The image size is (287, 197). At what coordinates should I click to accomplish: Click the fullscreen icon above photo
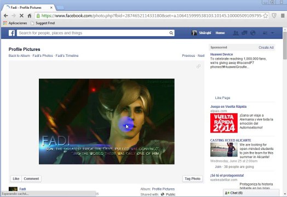click(198, 66)
